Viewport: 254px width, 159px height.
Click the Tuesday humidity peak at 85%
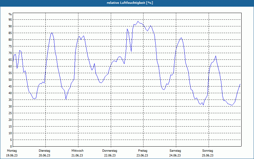tap(52, 33)
